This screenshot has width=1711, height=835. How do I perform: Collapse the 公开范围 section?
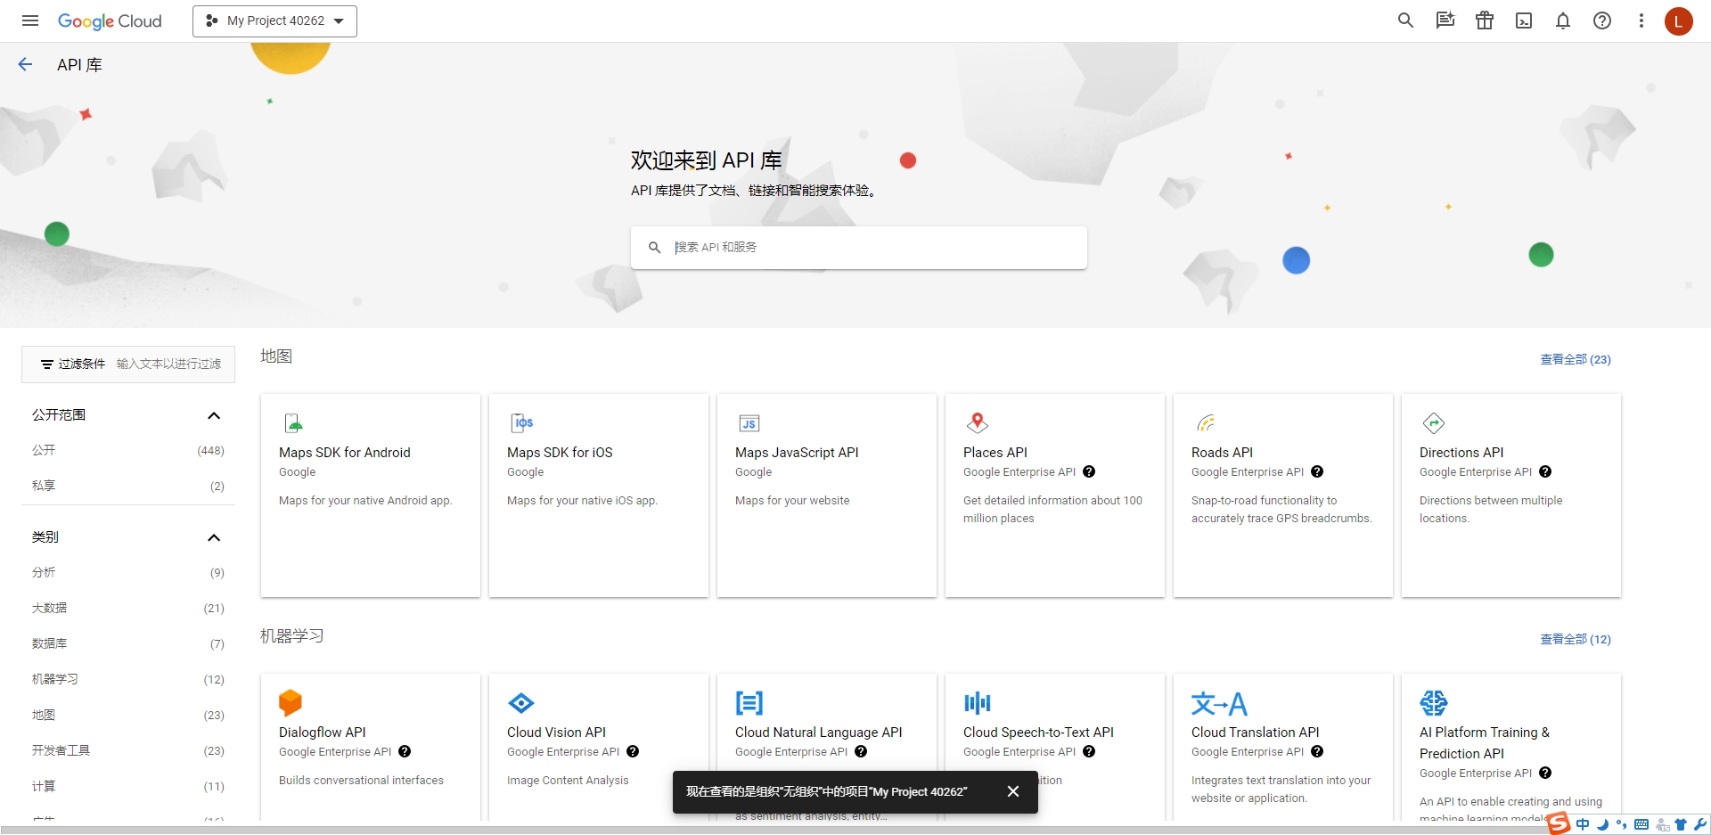(214, 415)
